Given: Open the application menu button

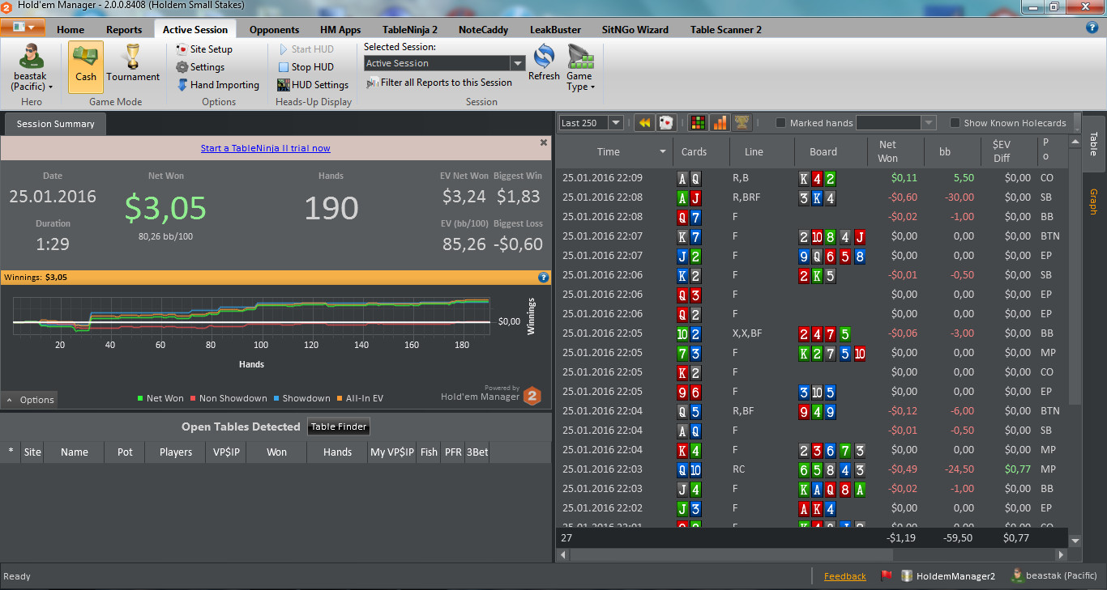Looking at the screenshot, I should pyautogui.click(x=23, y=28).
